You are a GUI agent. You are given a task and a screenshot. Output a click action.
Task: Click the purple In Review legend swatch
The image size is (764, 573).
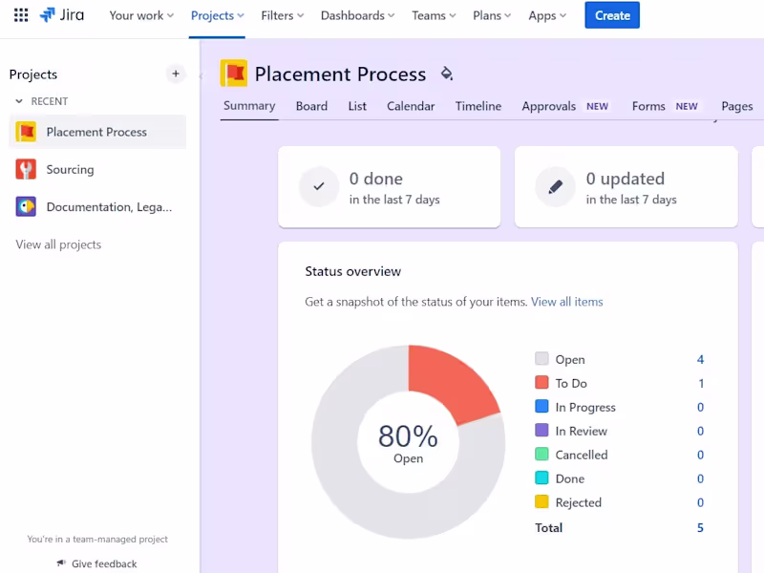coord(541,430)
